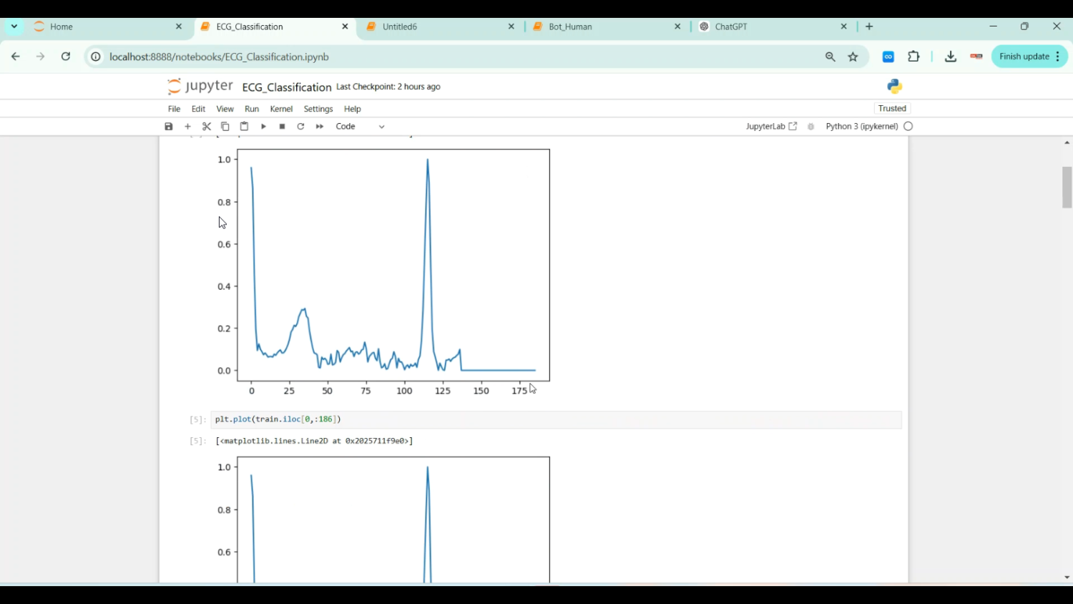Click the vertical scrollbar thumb
1073x604 pixels.
click(x=1067, y=187)
